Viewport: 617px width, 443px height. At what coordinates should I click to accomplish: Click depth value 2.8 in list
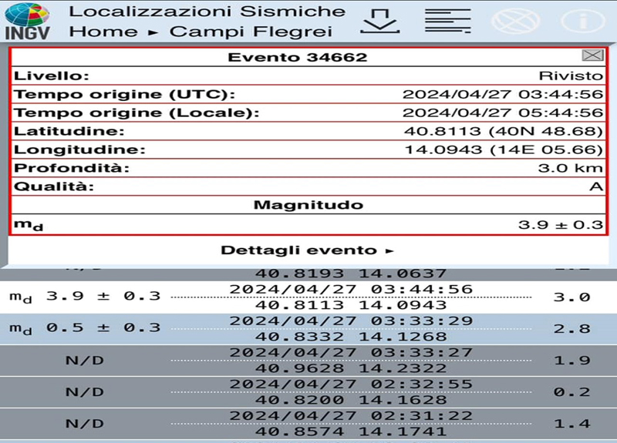point(571,329)
